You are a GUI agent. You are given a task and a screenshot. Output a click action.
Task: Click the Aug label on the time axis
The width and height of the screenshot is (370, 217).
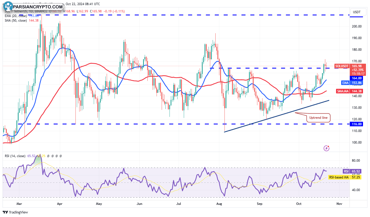(219, 204)
